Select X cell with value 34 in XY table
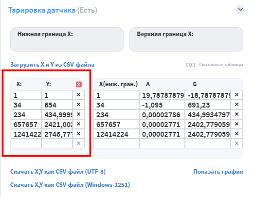254x197 pixels. click(x=26, y=105)
